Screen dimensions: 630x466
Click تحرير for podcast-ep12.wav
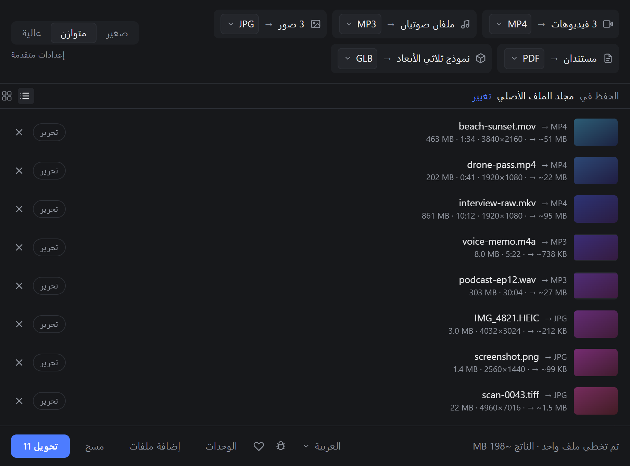(x=49, y=286)
